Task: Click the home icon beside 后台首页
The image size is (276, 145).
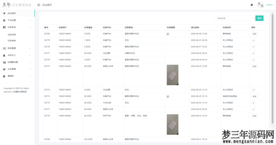Action: tap(4, 13)
